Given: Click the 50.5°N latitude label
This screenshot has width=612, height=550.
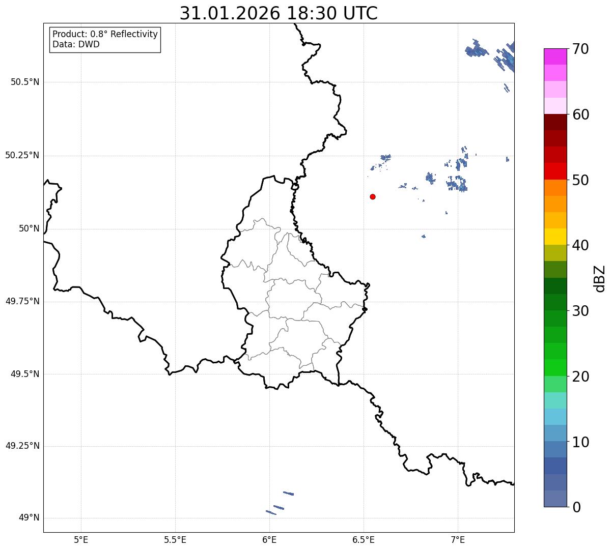Looking at the screenshot, I should pyautogui.click(x=25, y=82).
